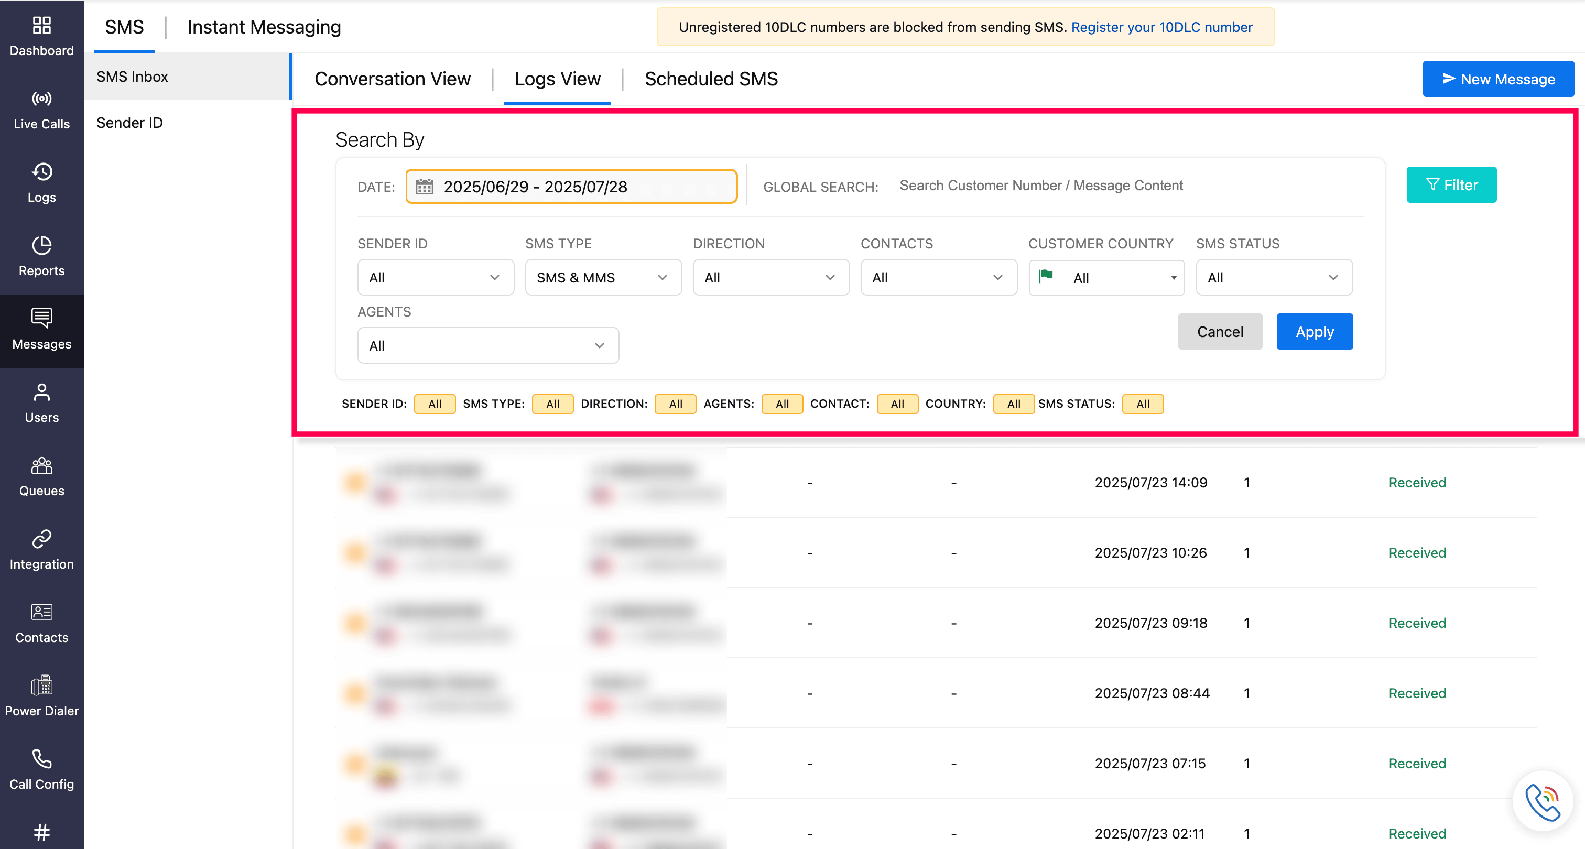Click the floating phone dialer icon
Screen dimensions: 1585x849
point(1542,802)
